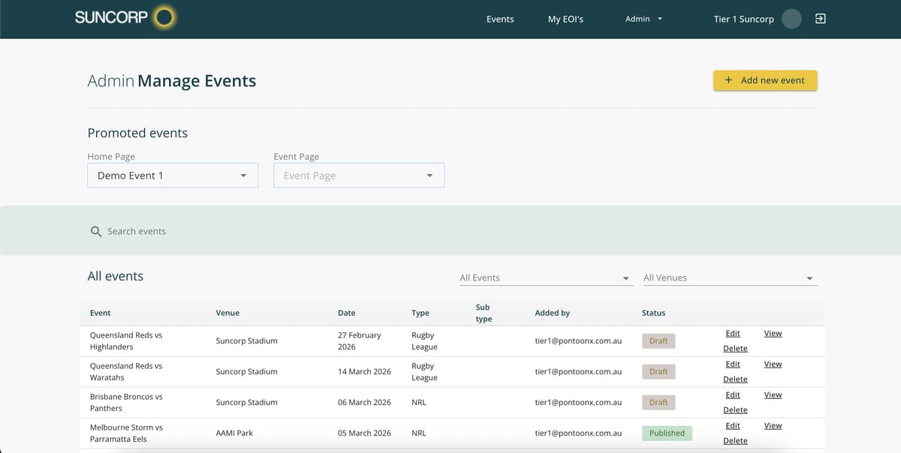
Task: Delete Melbourne Storm vs Parramatta Eels event
Action: click(735, 441)
